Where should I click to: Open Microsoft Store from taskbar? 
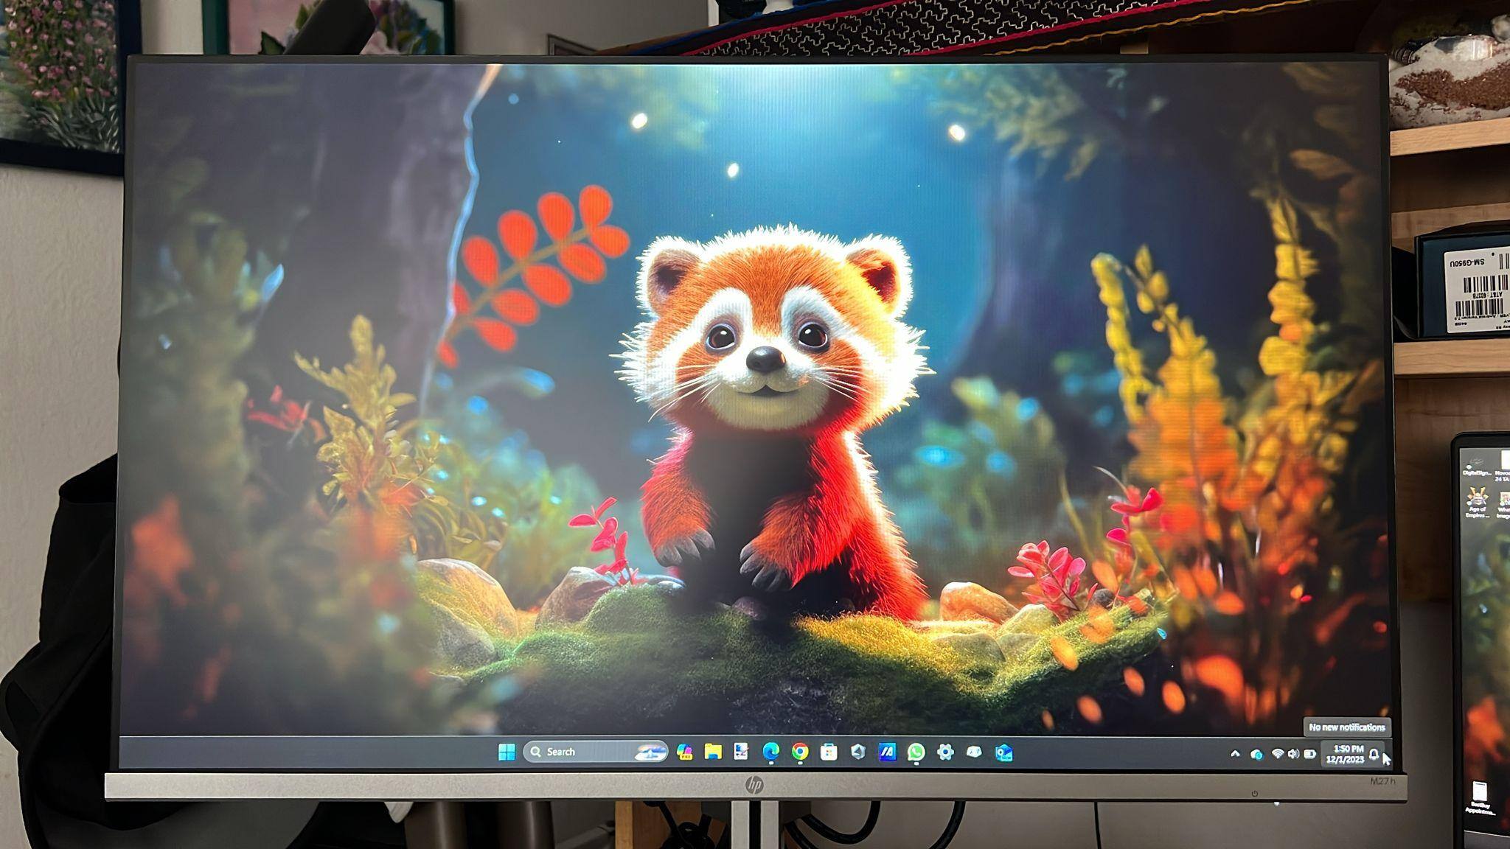tap(829, 752)
